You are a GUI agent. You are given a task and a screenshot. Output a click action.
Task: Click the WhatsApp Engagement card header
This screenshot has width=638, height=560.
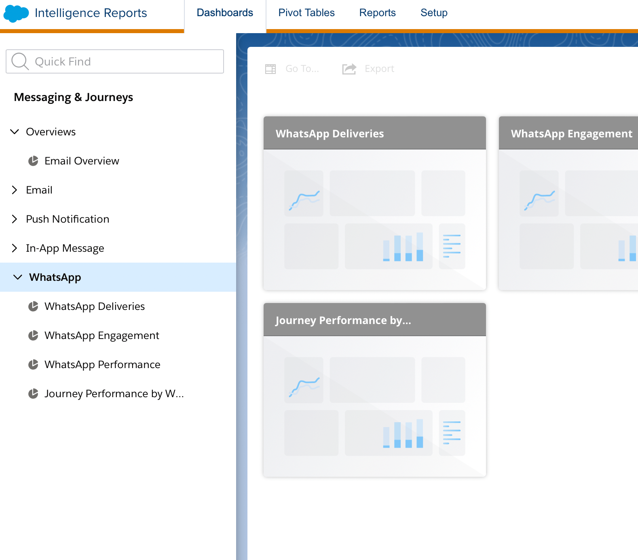click(x=568, y=133)
